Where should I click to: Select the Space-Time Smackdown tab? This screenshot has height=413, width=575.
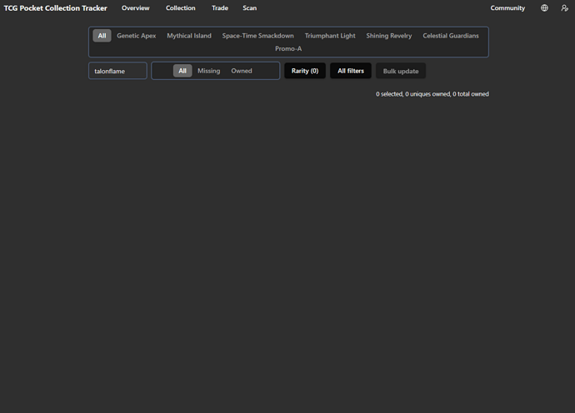point(257,36)
